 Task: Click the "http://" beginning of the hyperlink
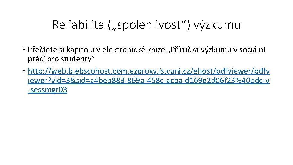[x=39, y=71]
